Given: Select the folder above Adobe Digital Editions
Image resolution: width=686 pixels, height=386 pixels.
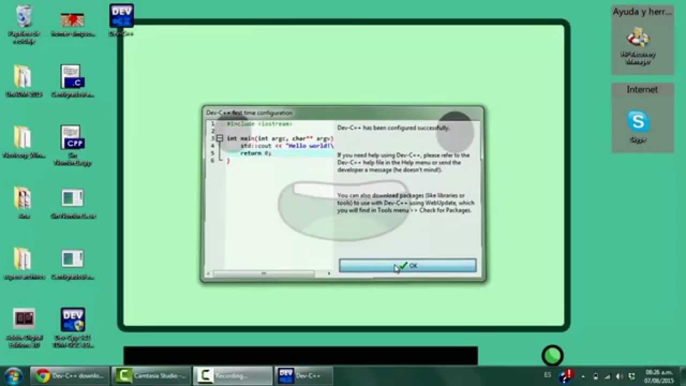Looking at the screenshot, I should pyautogui.click(x=24, y=263).
